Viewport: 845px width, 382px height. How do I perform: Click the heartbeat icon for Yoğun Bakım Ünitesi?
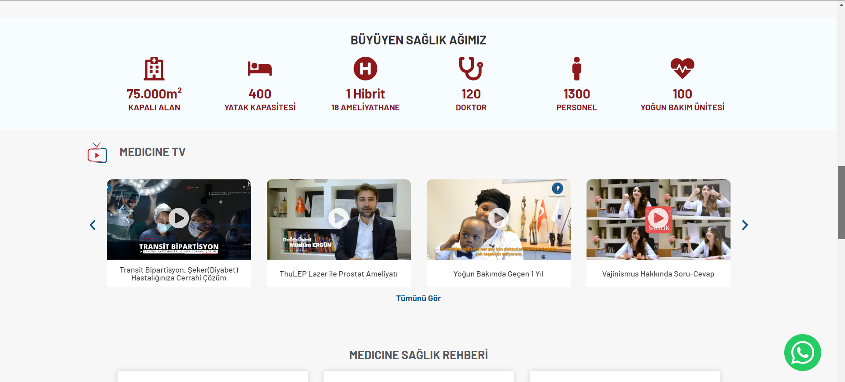coord(683,69)
